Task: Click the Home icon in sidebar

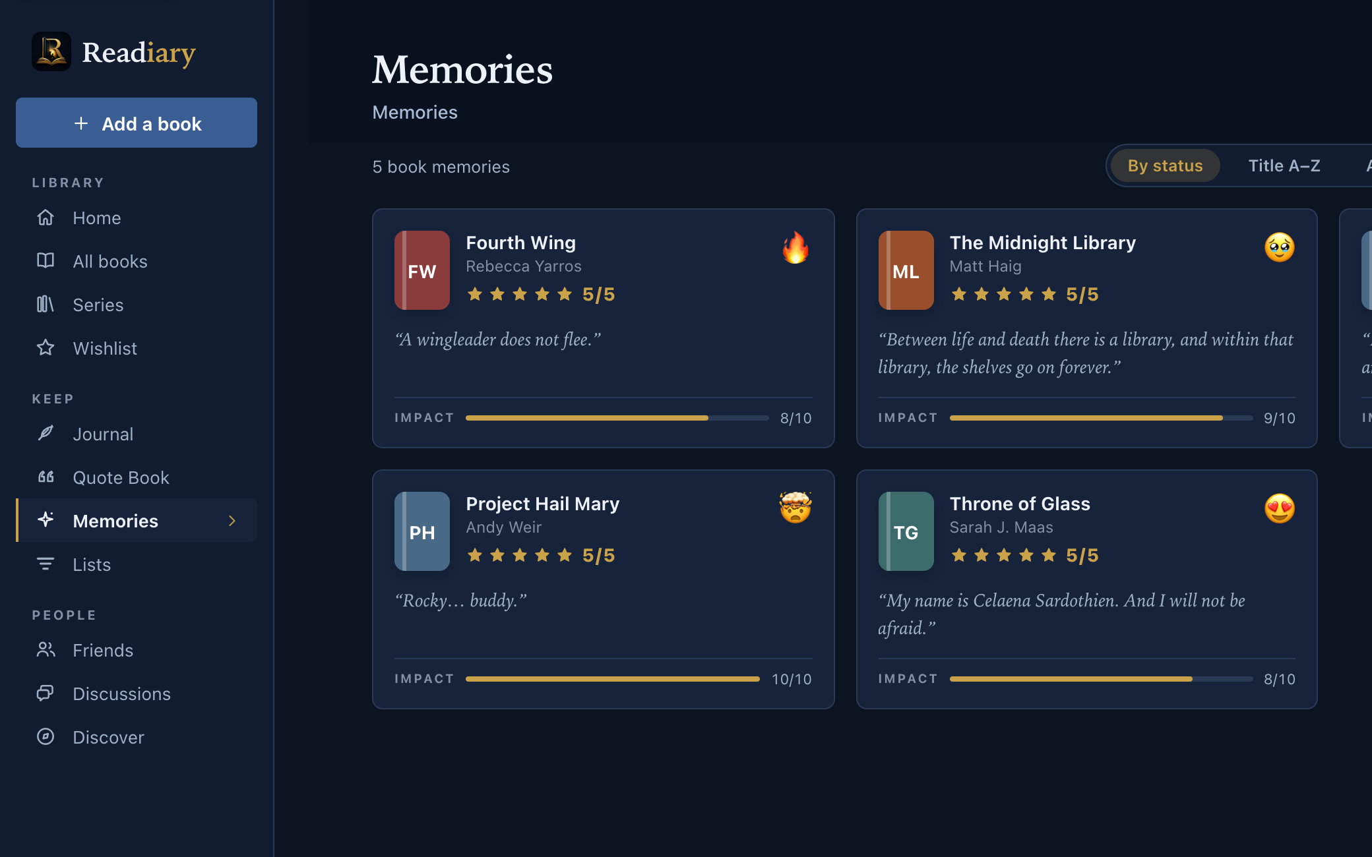Action: coord(46,218)
